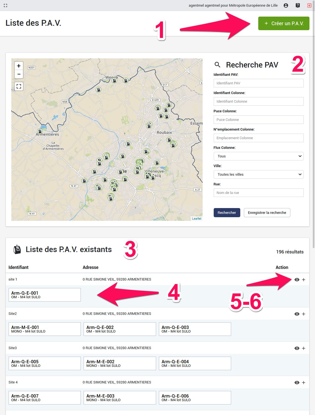Image resolution: width=315 pixels, height=415 pixels.
Task: Zoom in on the map
Action: point(19,66)
